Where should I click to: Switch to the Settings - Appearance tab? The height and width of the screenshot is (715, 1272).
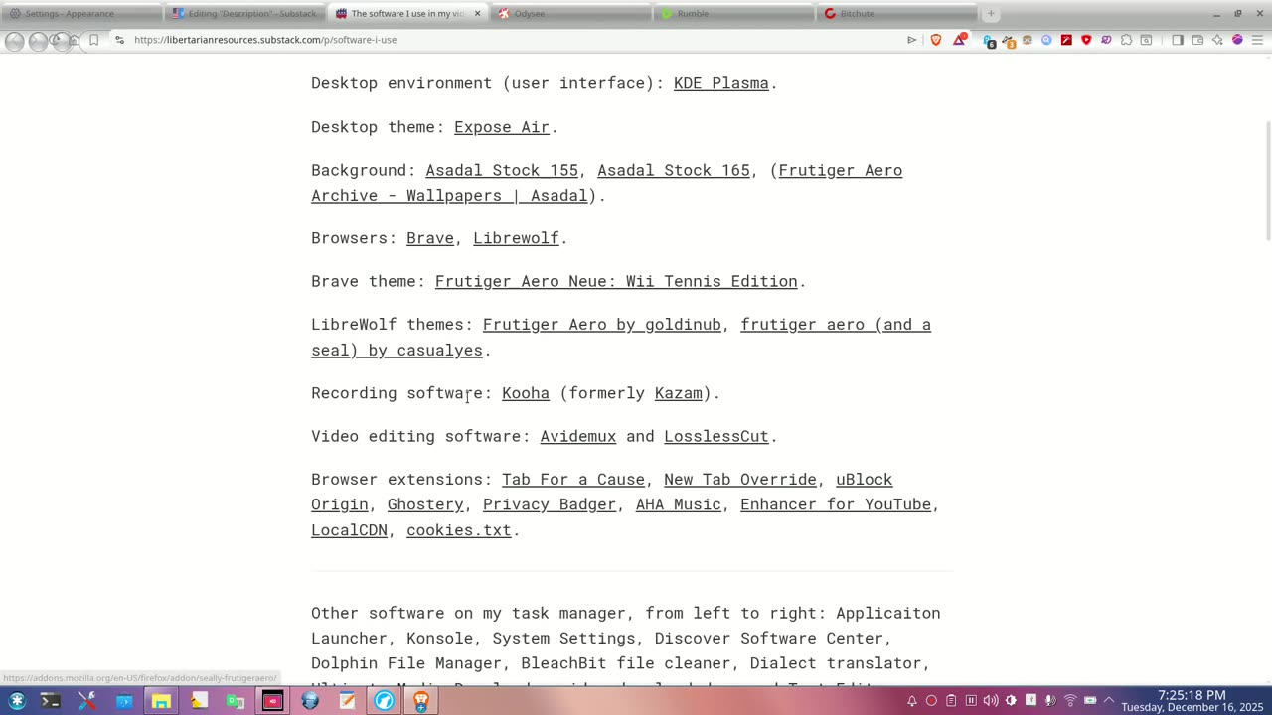point(81,14)
